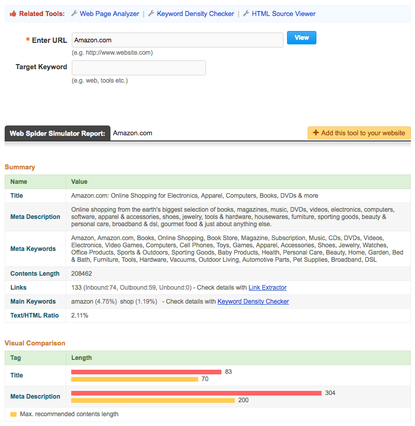
Task: Open the HTML Source Viewer tool
Action: click(x=283, y=14)
